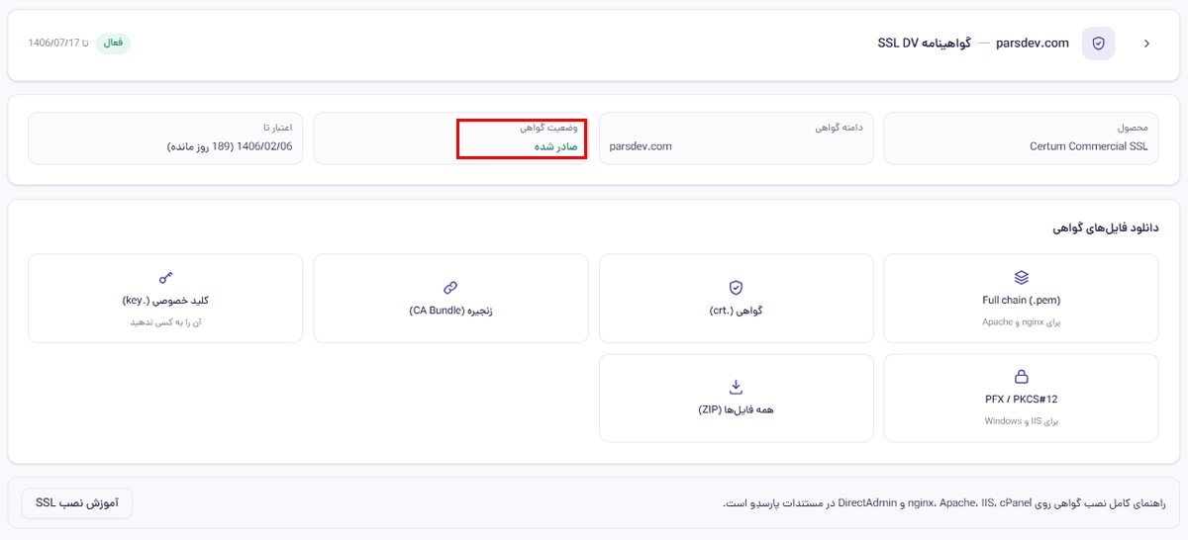Click the فعال active status badge

(114, 44)
